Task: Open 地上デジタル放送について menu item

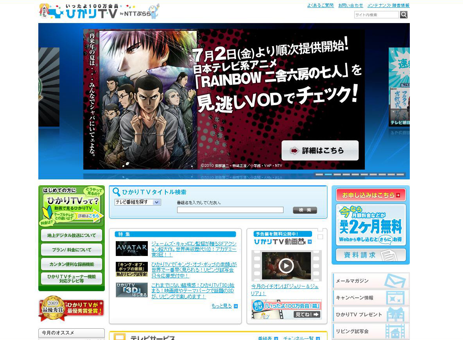Action: [72, 235]
